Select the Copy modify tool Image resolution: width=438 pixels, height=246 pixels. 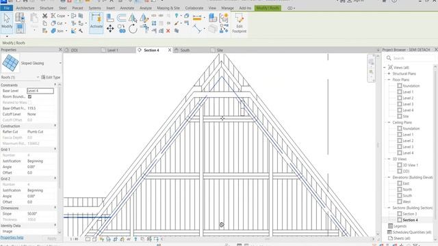[121, 29]
